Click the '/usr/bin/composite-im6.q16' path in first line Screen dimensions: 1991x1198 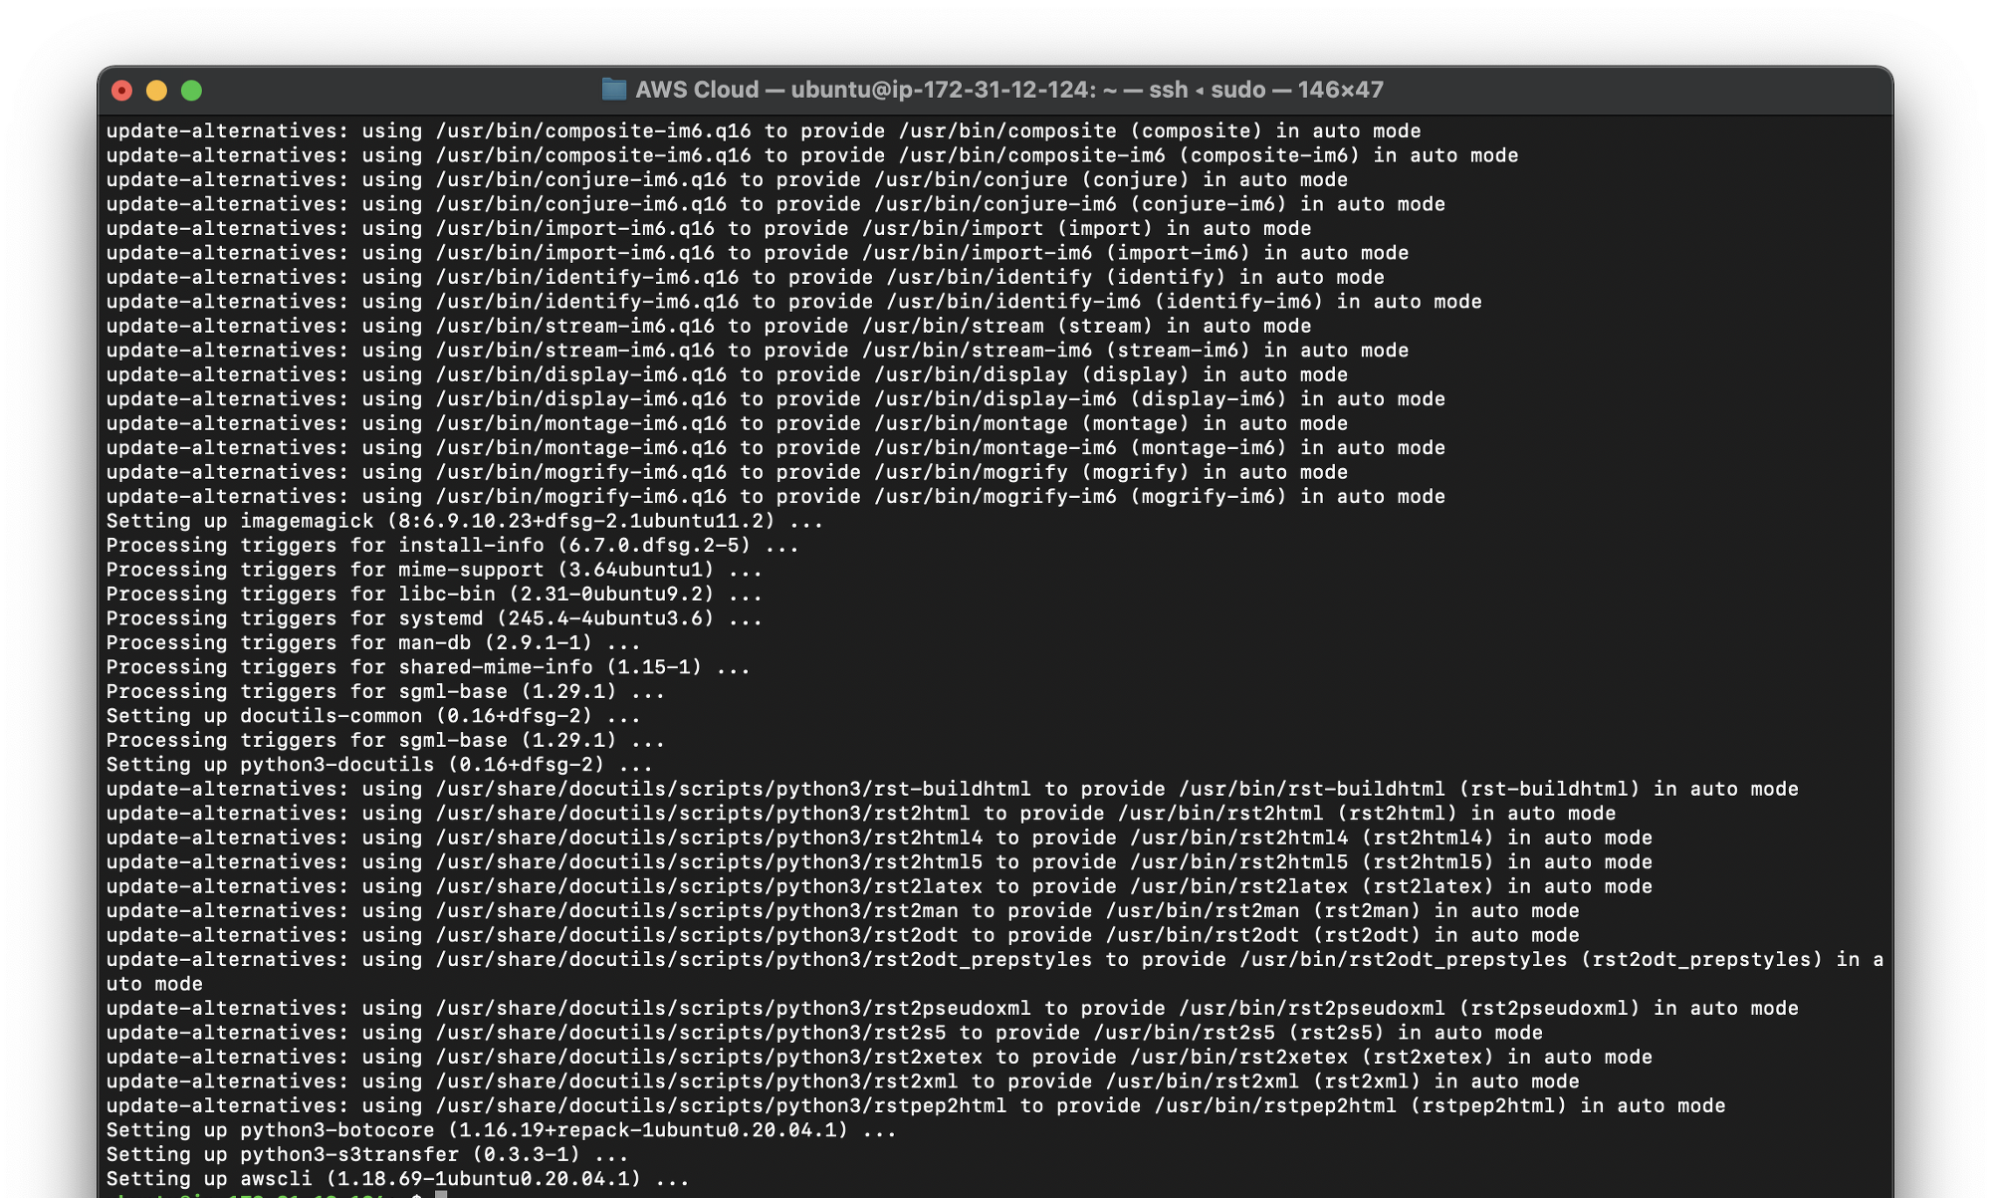coord(593,131)
